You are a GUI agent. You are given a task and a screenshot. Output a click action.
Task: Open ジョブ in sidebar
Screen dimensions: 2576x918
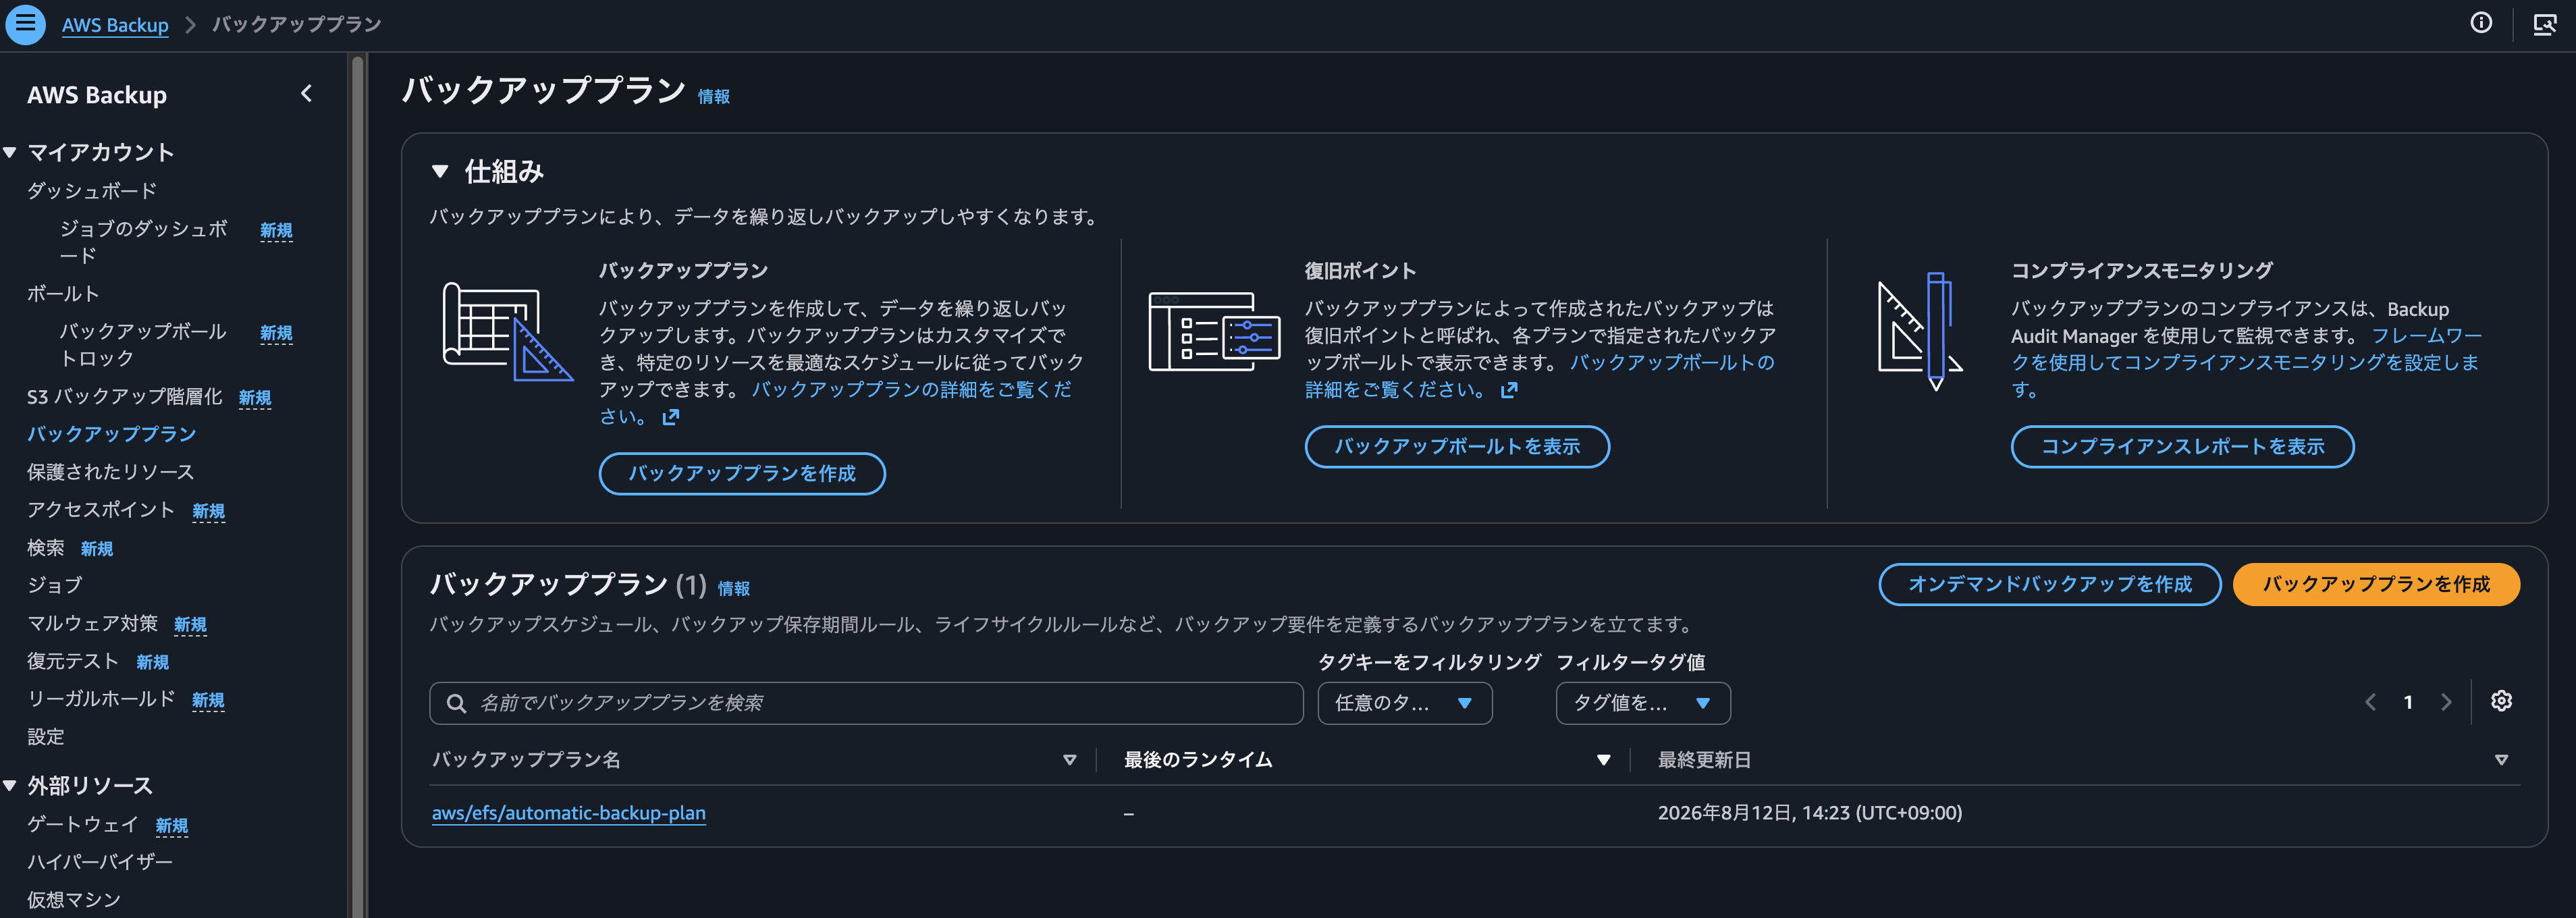point(54,585)
